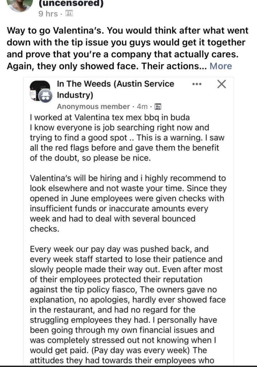The width and height of the screenshot is (257, 367).
Task: Click the group privacy icon after 4m
Action: (158, 106)
